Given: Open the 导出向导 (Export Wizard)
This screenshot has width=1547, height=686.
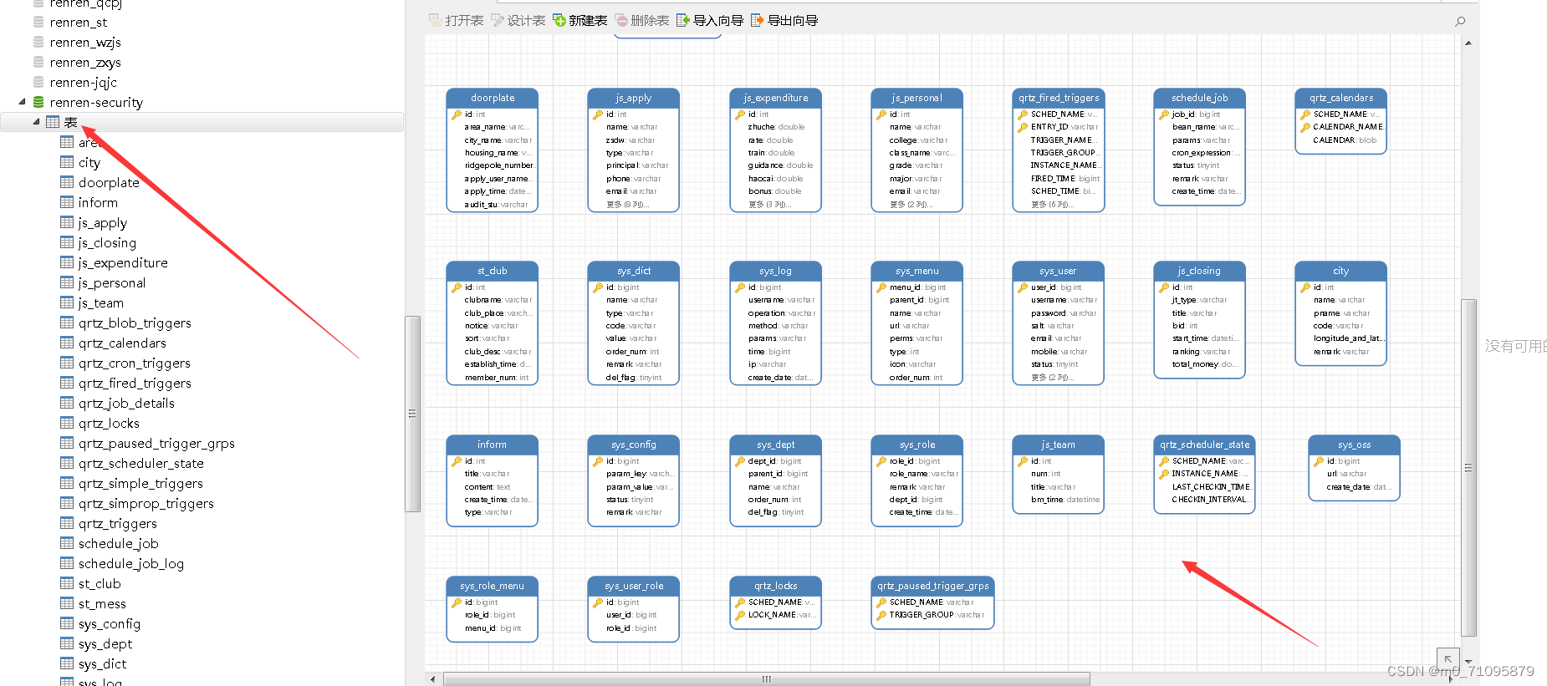Looking at the screenshot, I should [784, 20].
